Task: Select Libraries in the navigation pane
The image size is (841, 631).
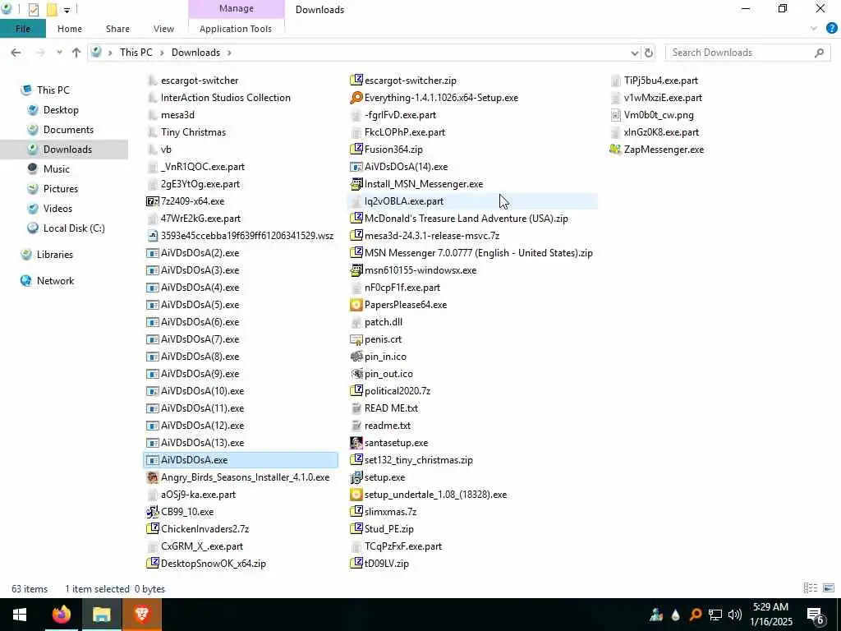Action: coord(55,255)
